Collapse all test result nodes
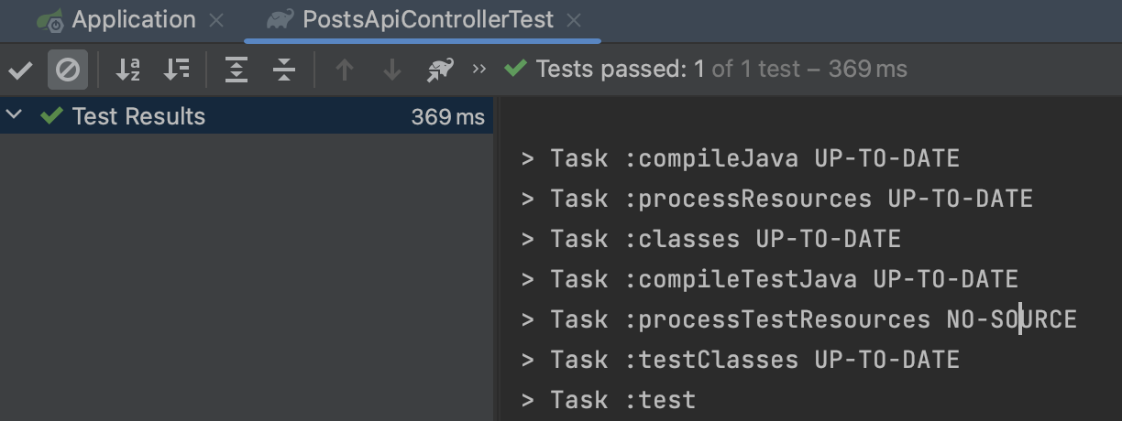 pyautogui.click(x=284, y=70)
